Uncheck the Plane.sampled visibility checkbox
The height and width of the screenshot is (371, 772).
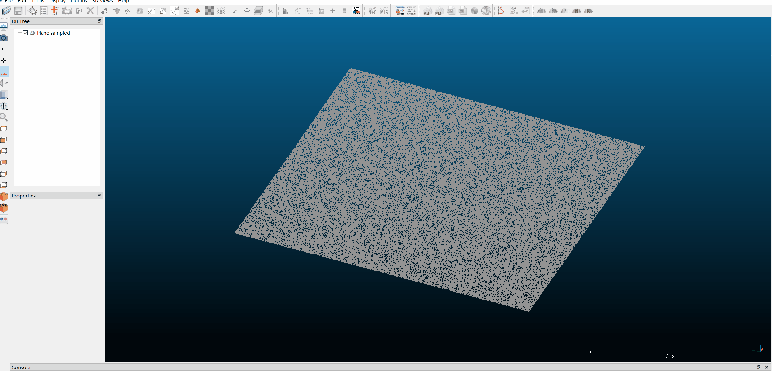click(x=25, y=33)
